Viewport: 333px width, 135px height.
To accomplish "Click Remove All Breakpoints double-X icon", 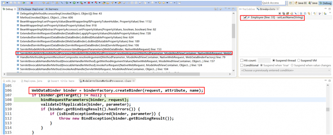I will click(x=284, y=14).
